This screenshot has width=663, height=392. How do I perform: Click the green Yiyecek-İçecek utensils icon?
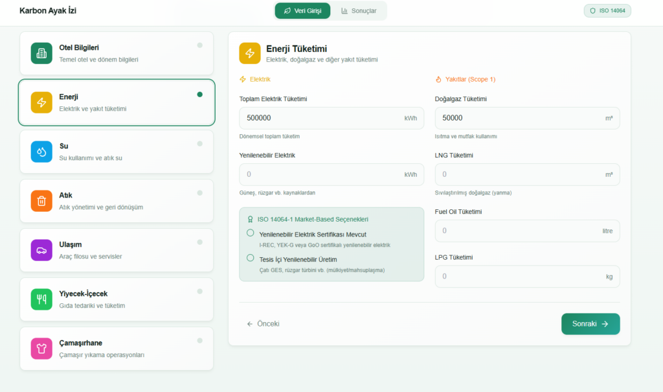[41, 299]
